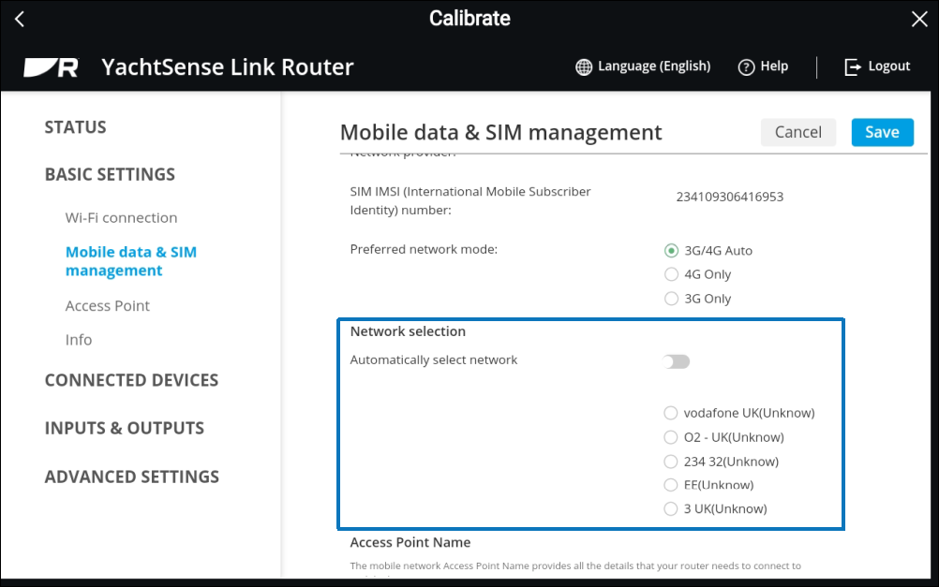The width and height of the screenshot is (939, 587).
Task: Expand the INPUTS & OUTPUTS section
Action: [x=125, y=428]
